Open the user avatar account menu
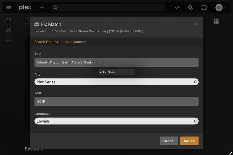The image size is (233, 155). (x=219, y=7)
